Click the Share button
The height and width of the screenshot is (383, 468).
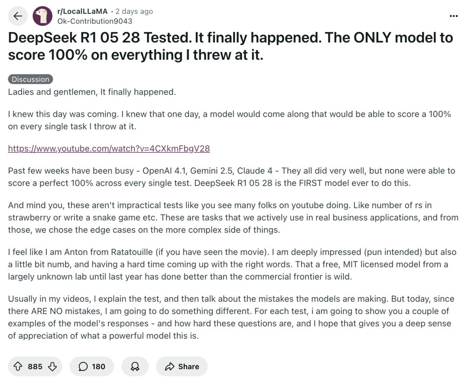[182, 366]
